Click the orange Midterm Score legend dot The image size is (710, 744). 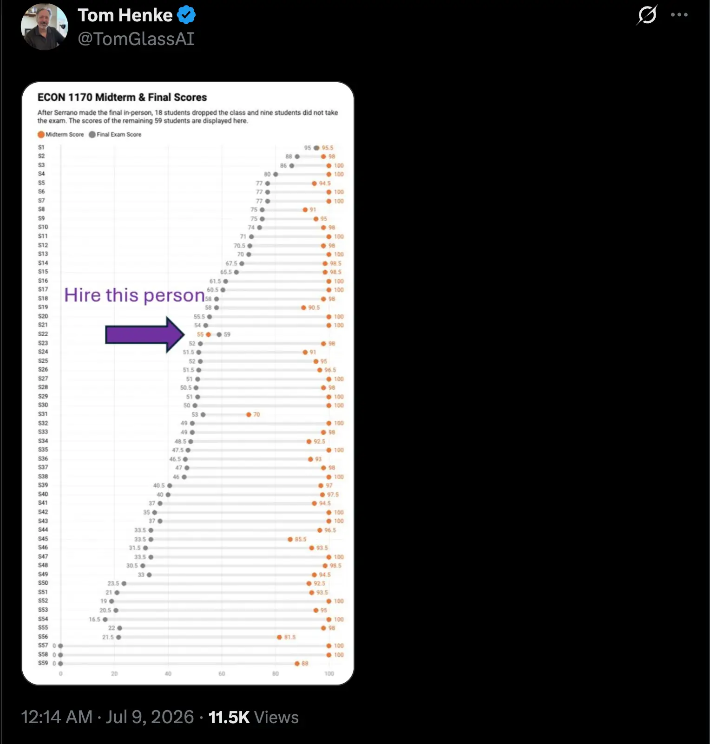click(x=41, y=135)
